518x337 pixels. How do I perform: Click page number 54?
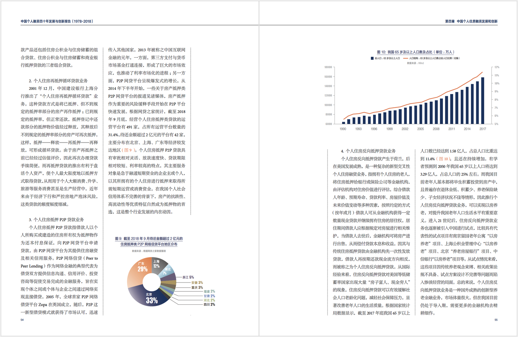[x=22, y=320]
